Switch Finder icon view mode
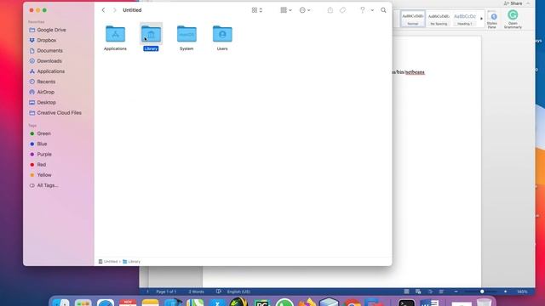This screenshot has width=545, height=306. (257, 10)
